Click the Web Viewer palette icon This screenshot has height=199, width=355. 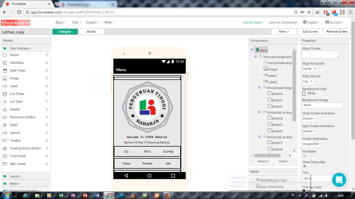(x=5, y=164)
